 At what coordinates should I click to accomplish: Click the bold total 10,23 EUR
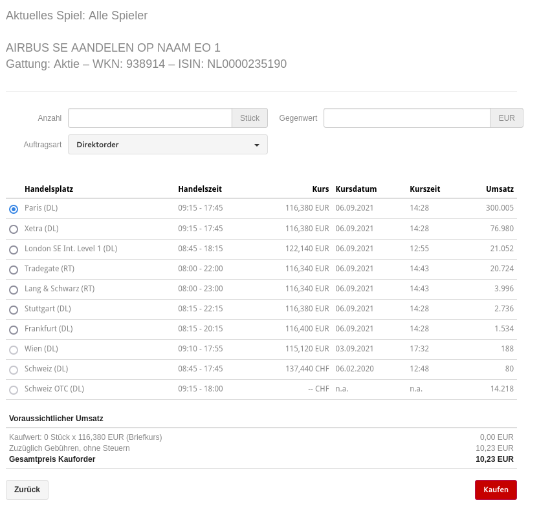tap(494, 459)
